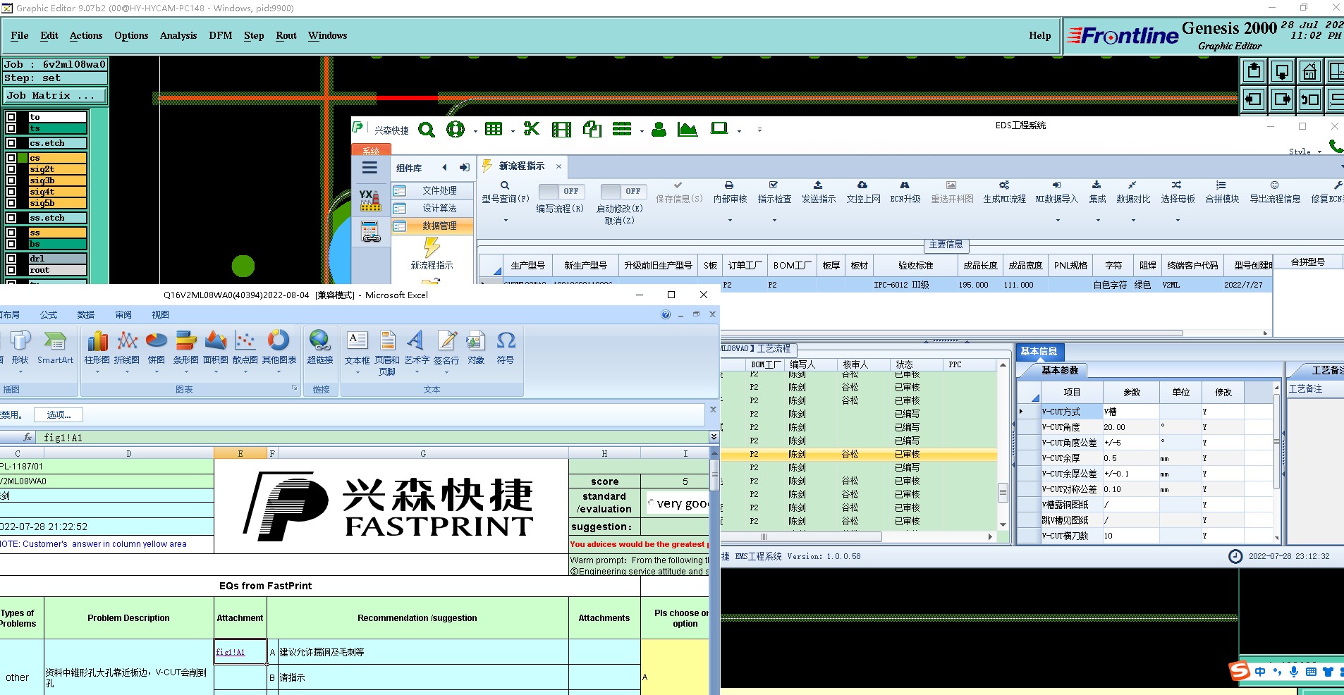Select 文件处理 in component library
This screenshot has width=1344, height=695.
[x=432, y=190]
